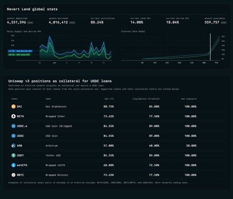This screenshot has width=233, height=199.
Task: Click DAI liquidation threshold 85.00%
Action: 154,107
